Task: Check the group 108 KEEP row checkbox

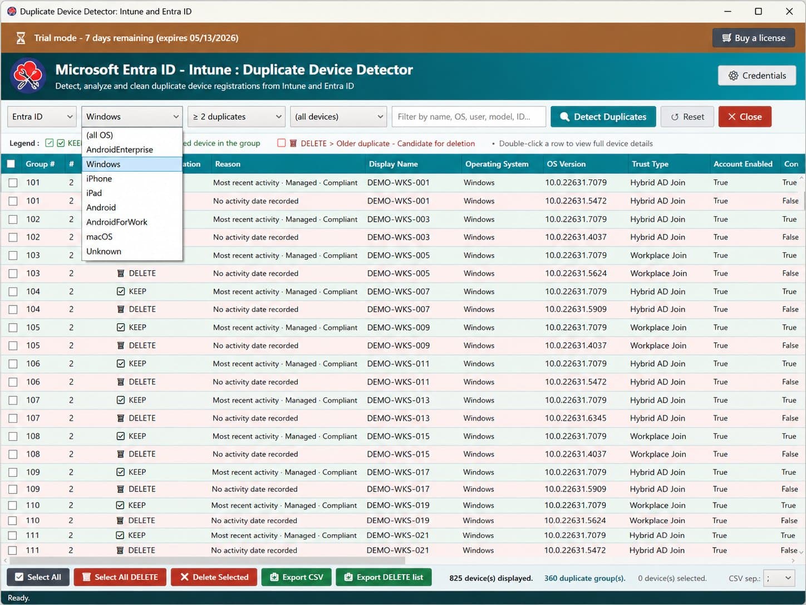Action: point(13,436)
